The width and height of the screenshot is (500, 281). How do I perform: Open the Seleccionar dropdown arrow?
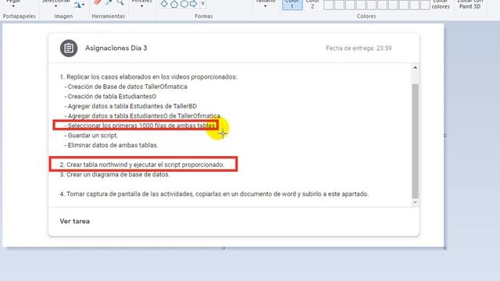click(55, 5)
